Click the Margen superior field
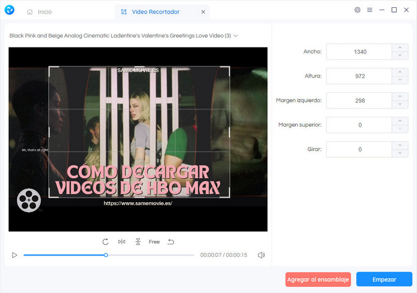This screenshot has width=417, height=293. pos(359,125)
